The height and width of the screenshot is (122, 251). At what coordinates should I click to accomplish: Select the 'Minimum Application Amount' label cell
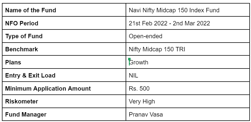[64, 88]
